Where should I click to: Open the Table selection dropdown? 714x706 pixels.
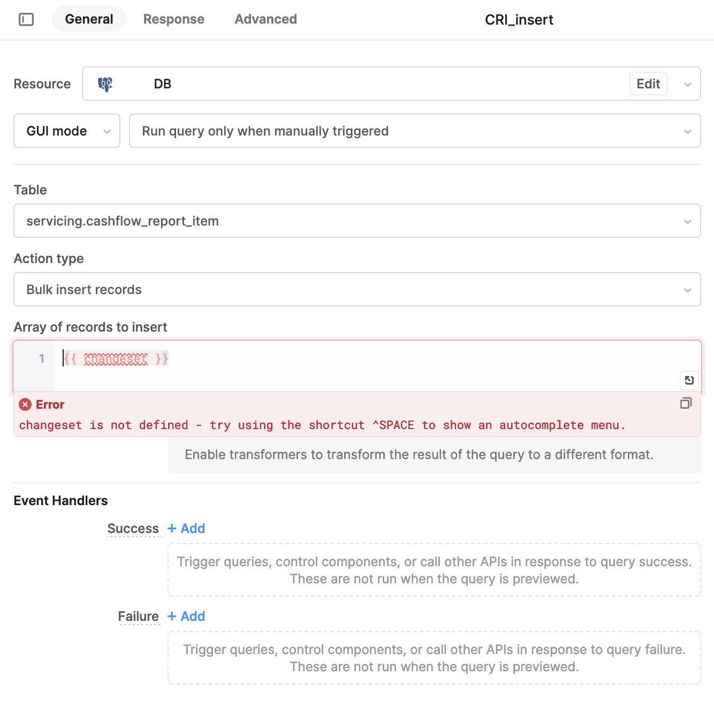point(357,221)
